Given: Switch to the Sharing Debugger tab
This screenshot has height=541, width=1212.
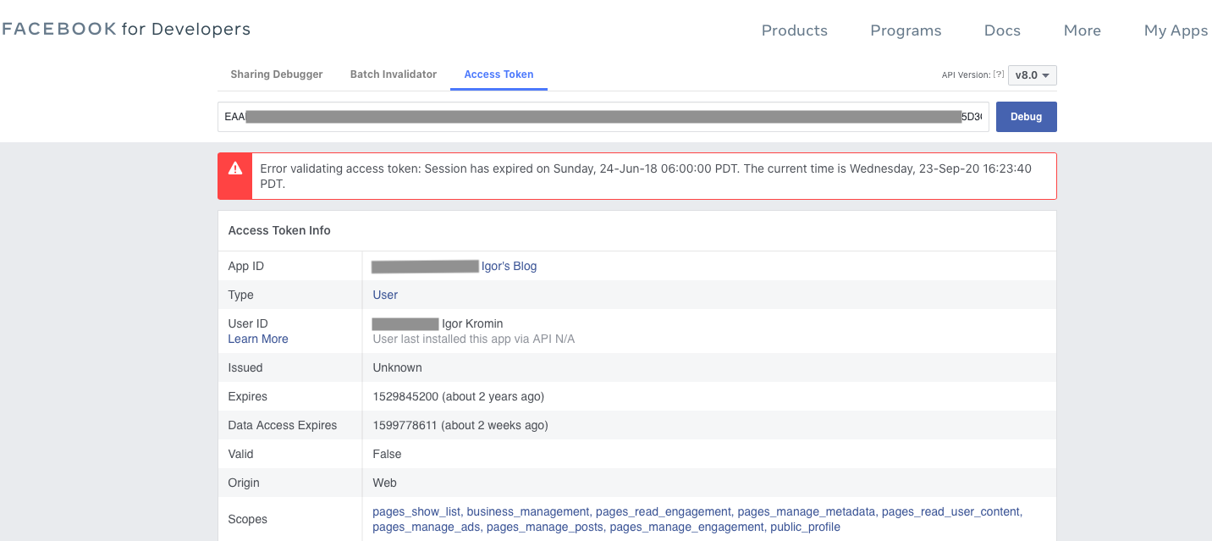Looking at the screenshot, I should (x=277, y=75).
